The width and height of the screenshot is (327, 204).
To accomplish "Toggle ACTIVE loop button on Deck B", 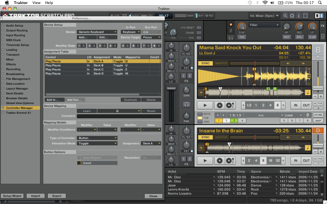I will point(318,104).
